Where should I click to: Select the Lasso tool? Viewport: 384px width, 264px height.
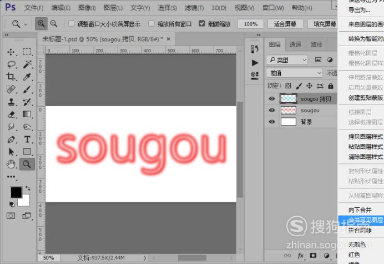point(11,64)
